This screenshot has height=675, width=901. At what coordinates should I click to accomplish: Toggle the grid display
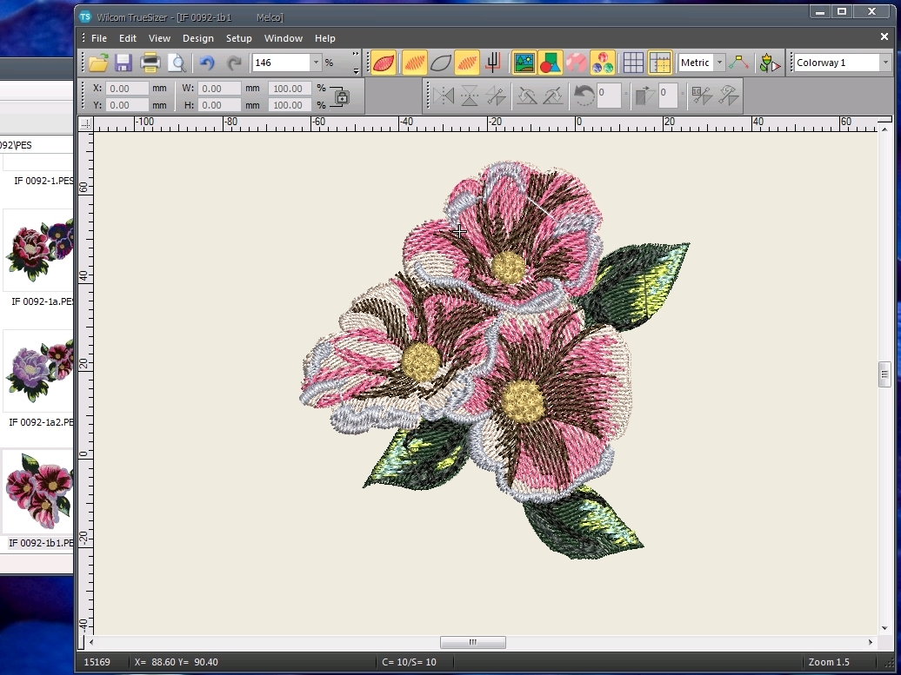pos(633,63)
